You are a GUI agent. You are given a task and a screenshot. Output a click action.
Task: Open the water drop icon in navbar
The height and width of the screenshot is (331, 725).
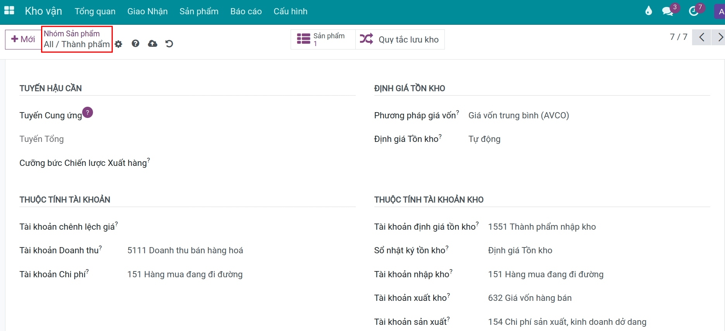[649, 11]
